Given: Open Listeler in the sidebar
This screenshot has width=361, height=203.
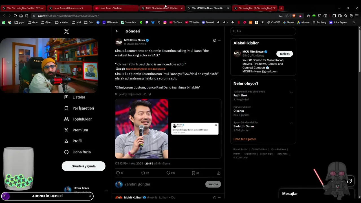Looking at the screenshot, I should point(75,97).
